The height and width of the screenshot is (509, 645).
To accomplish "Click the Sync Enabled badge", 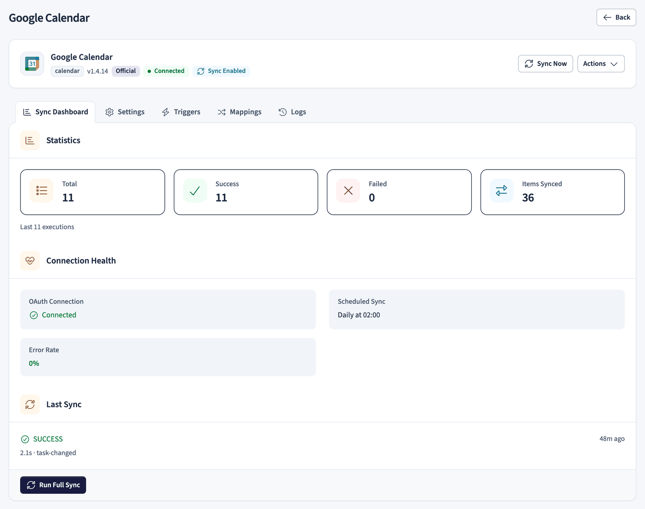I will 221,71.
